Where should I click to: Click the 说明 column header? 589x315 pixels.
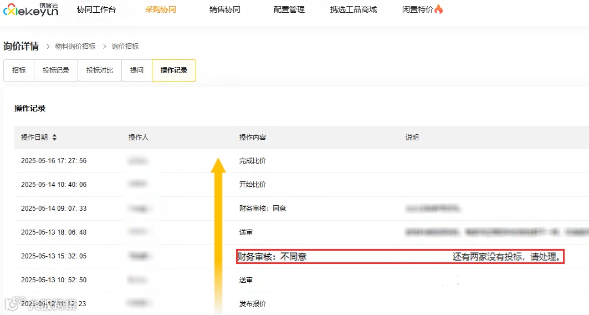(x=412, y=137)
